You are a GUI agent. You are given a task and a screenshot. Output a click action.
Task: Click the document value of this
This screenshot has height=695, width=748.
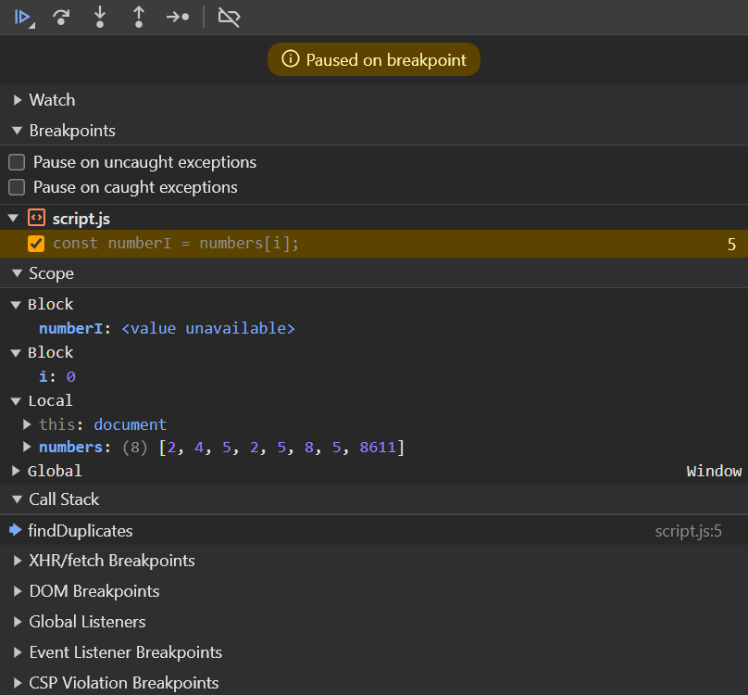[x=130, y=424]
